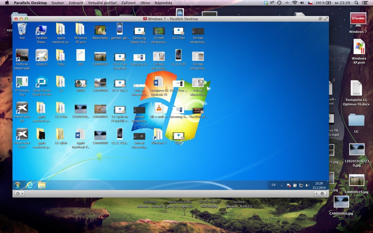Toggle Wi-Fi from the macOS menu bar
The width and height of the screenshot is (373, 233).
click(295, 3)
